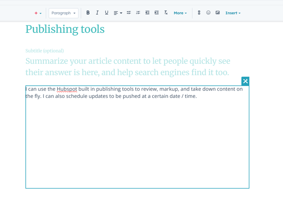Toggle italic formatting
283x205 pixels.
point(97,13)
